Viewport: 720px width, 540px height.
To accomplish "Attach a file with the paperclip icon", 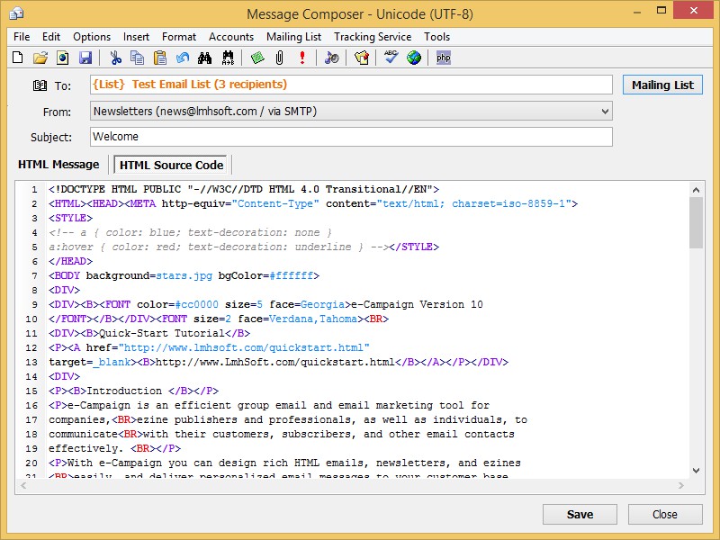I will coord(279,58).
